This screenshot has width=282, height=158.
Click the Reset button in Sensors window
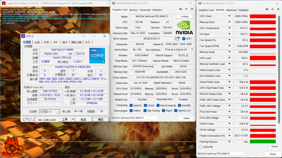coord(274,146)
